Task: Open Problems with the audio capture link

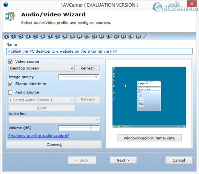Action: click(x=39, y=136)
